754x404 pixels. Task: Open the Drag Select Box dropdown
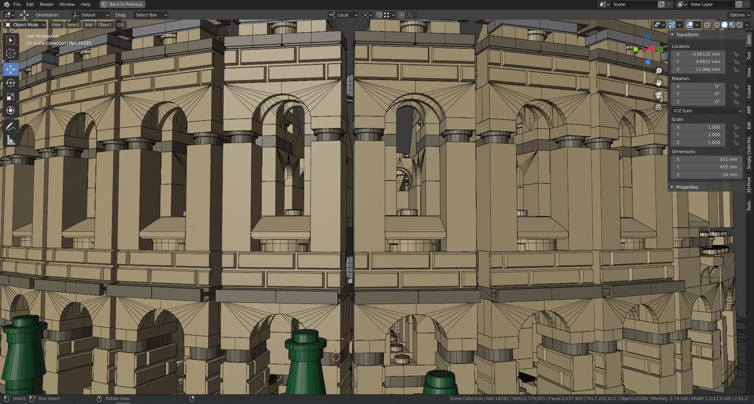pyautogui.click(x=151, y=15)
